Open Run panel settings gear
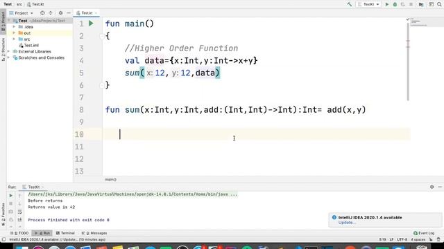The height and width of the screenshot is (249, 444). 432,187
